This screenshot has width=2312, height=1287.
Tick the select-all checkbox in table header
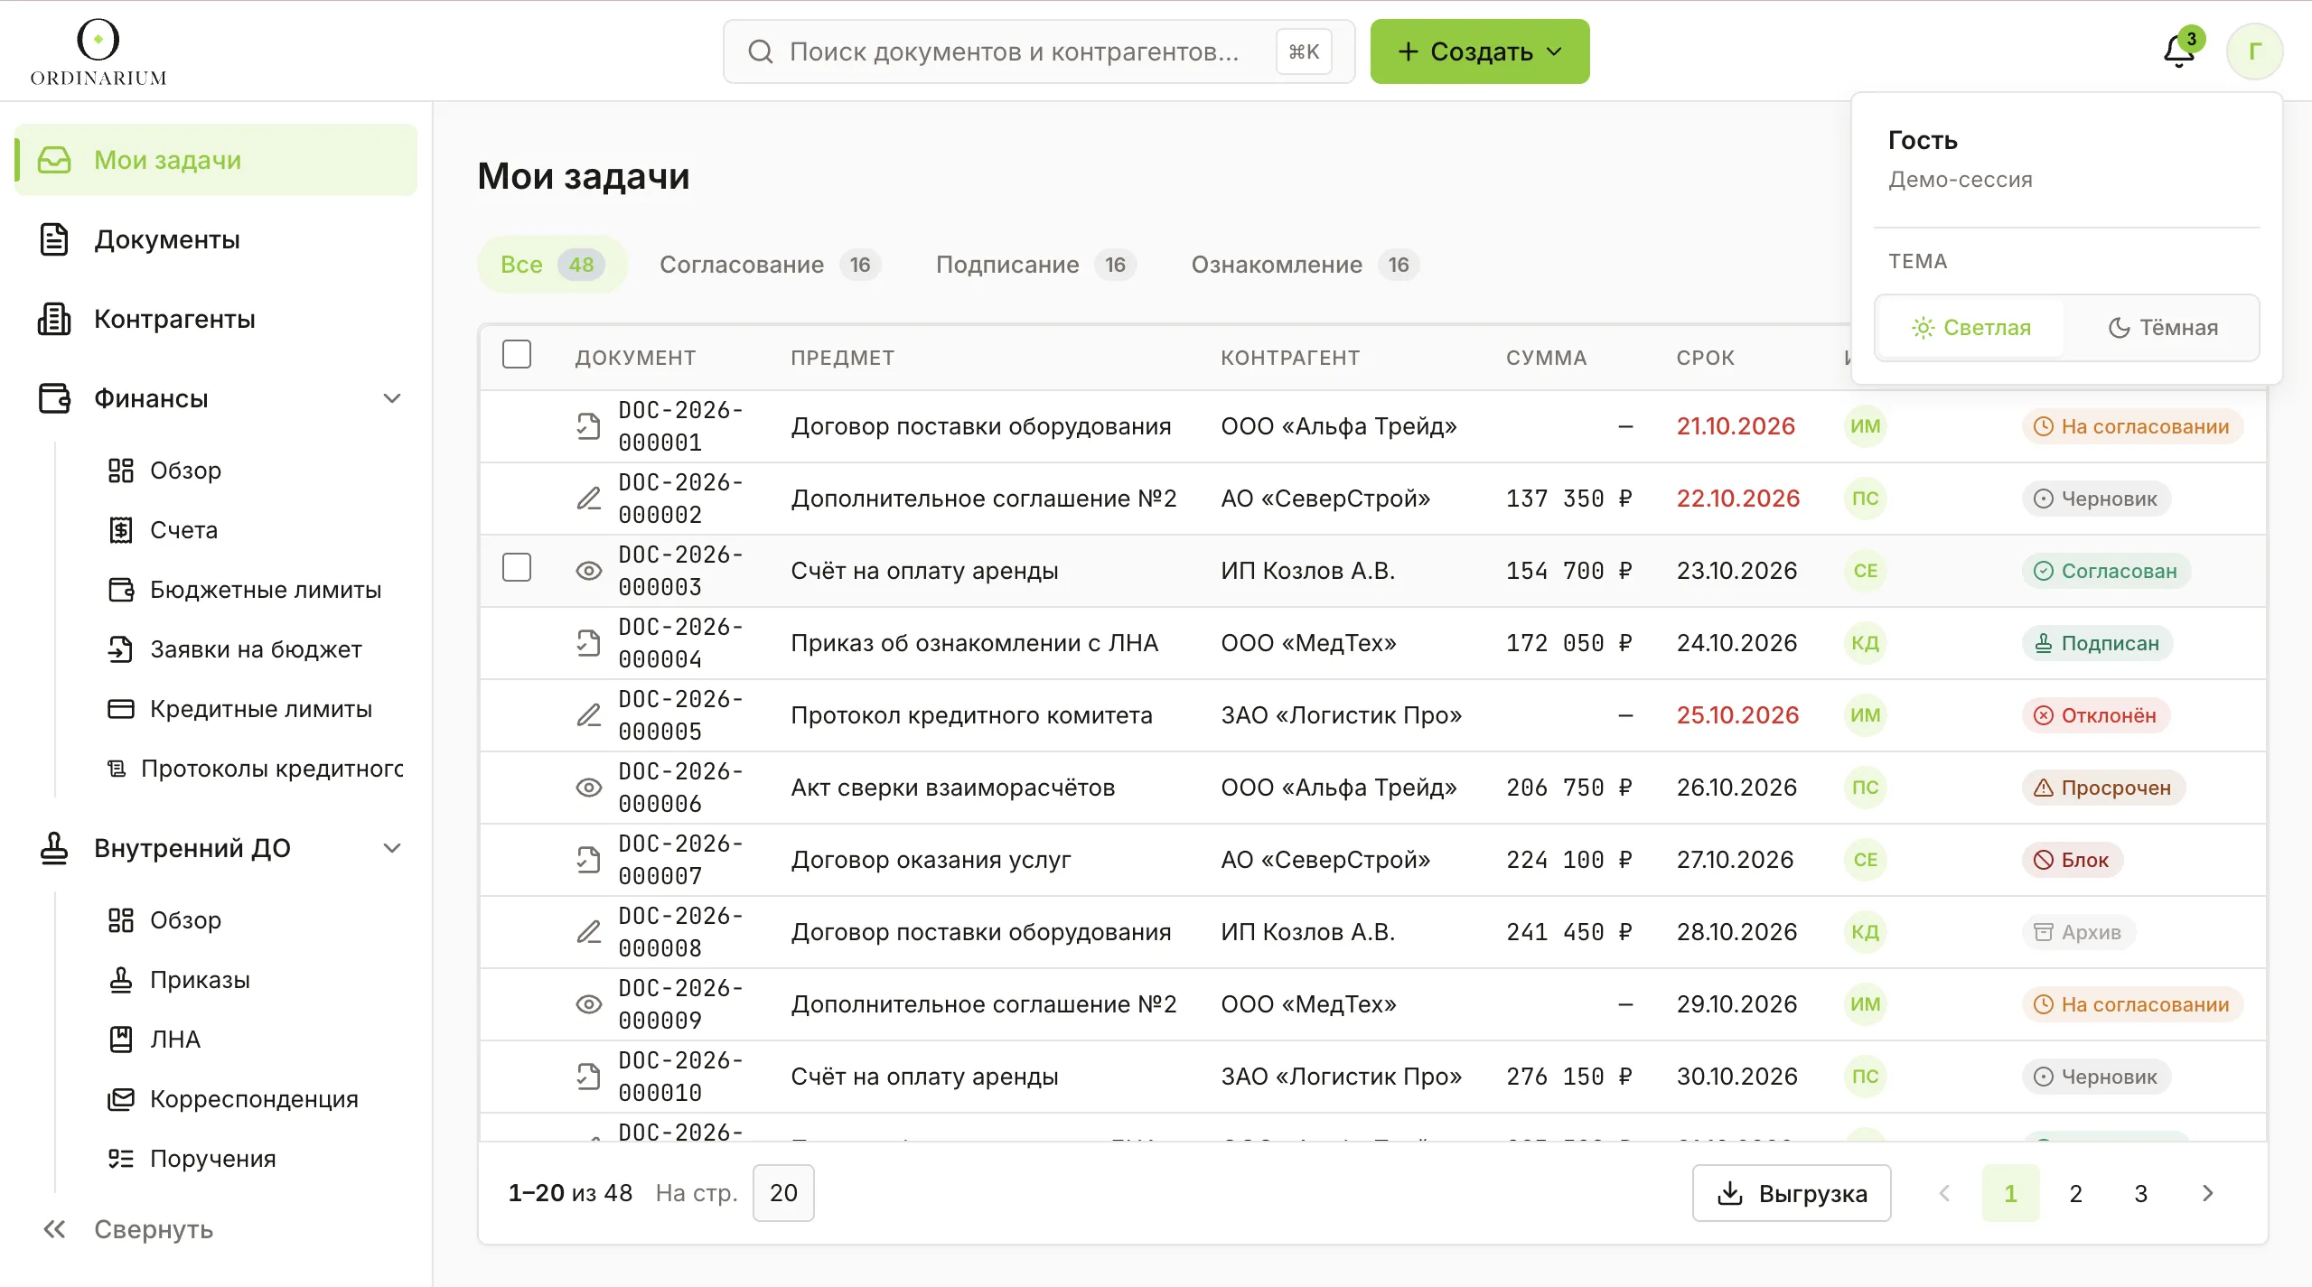[517, 354]
